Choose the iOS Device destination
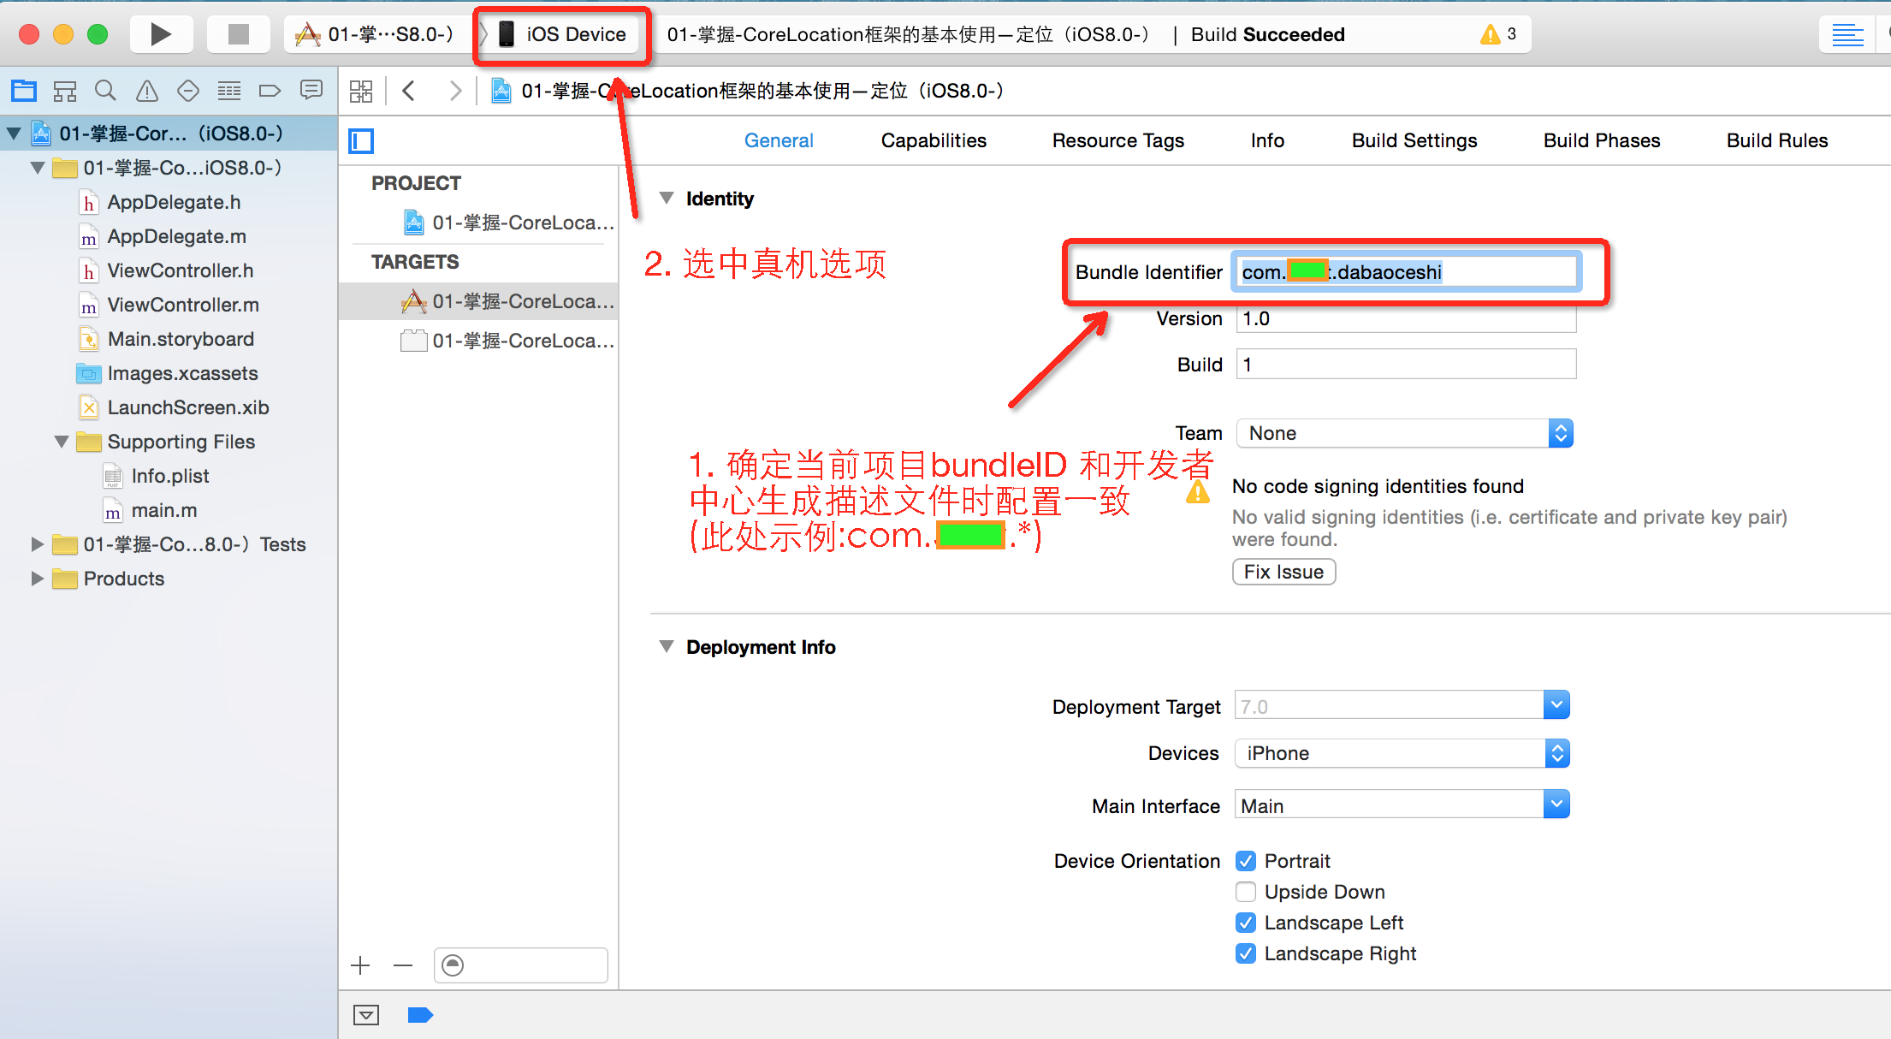Viewport: 1891px width, 1039px height. pos(564,34)
